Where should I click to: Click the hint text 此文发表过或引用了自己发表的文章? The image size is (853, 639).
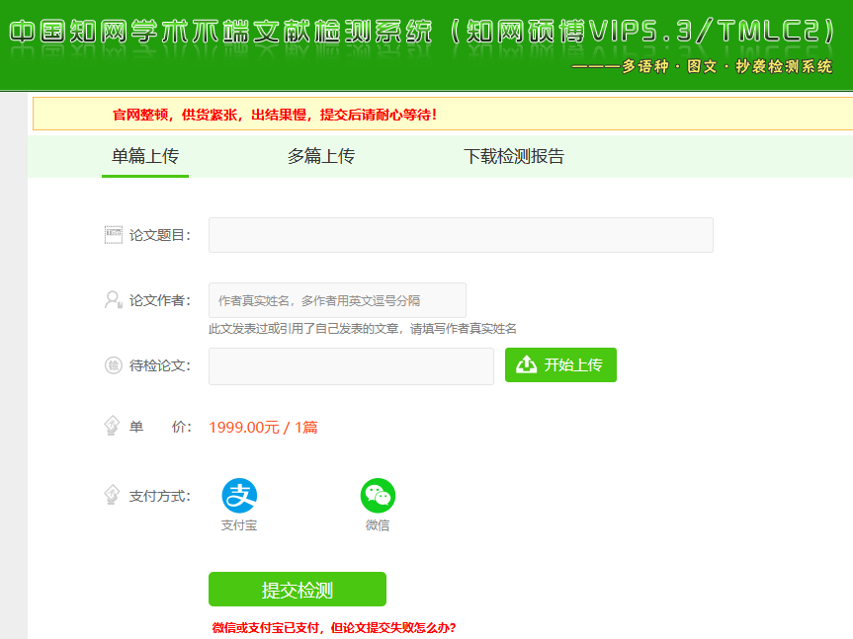pos(363,329)
